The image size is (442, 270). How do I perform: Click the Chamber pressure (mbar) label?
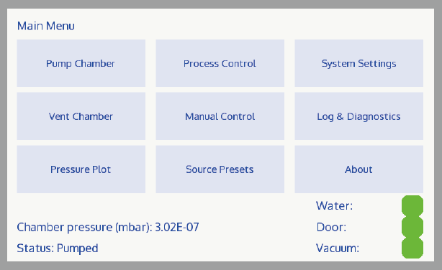tap(84, 228)
